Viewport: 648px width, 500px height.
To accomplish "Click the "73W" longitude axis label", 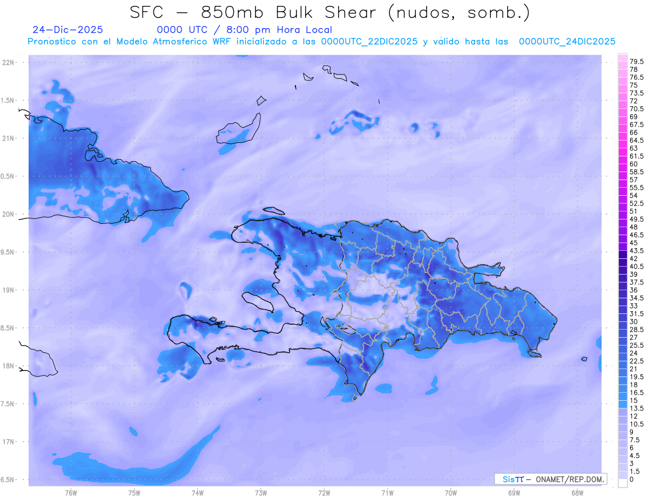I will click(x=261, y=492).
